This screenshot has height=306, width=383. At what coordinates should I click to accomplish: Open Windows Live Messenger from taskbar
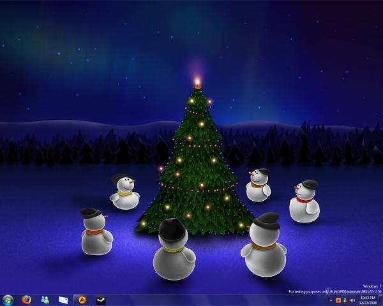(x=45, y=300)
